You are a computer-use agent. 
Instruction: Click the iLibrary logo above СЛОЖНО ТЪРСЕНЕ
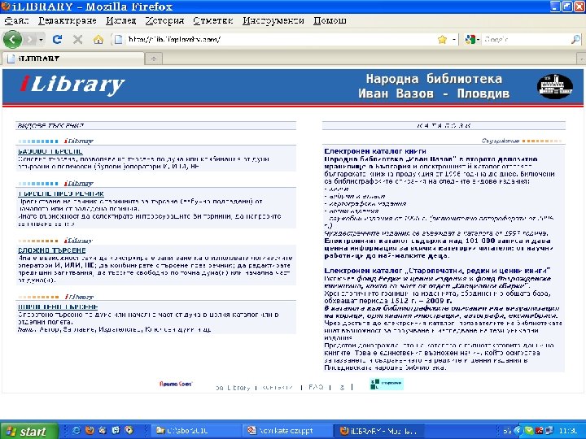[x=78, y=241]
